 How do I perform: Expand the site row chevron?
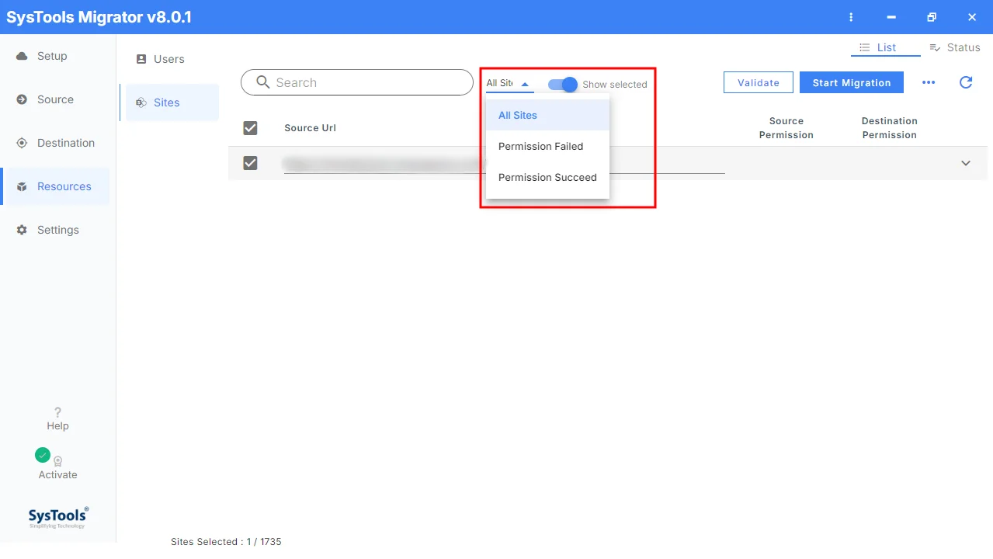(966, 163)
